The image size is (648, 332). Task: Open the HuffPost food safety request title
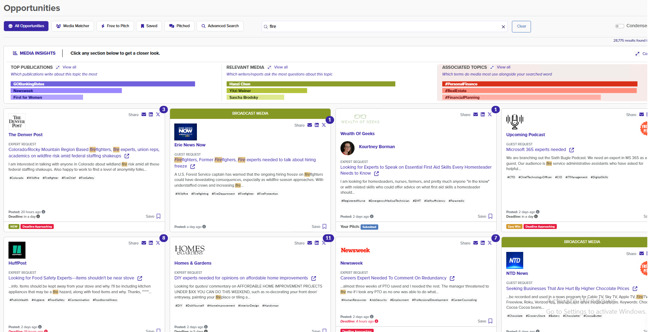[71, 278]
